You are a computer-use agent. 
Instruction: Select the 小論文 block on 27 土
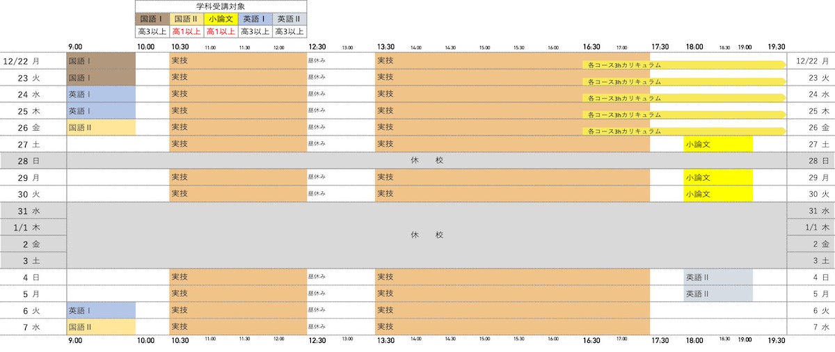pyautogui.click(x=718, y=144)
